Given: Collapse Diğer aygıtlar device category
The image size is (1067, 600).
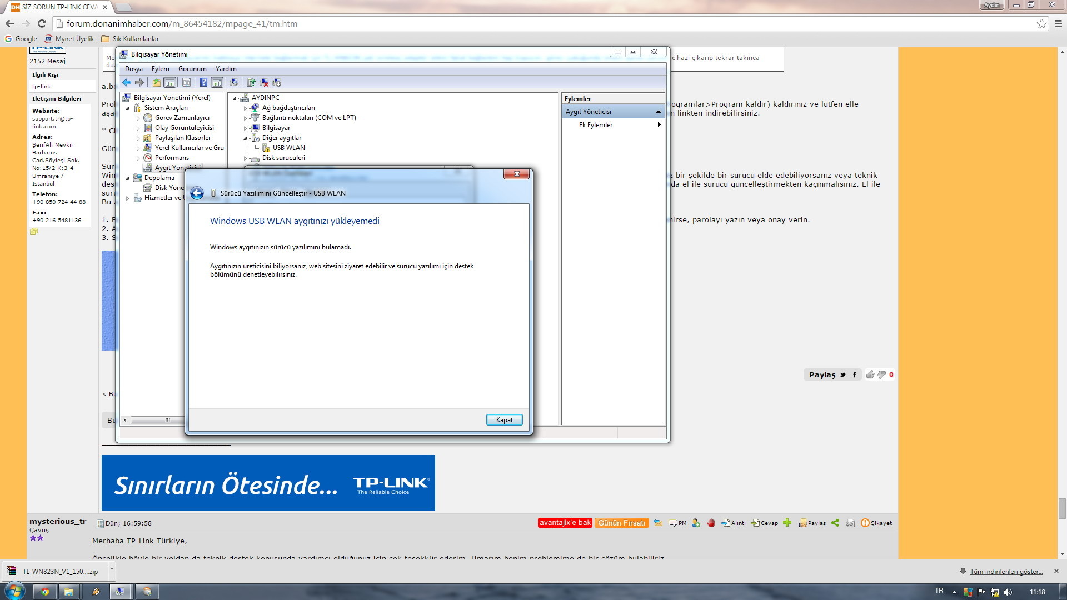Looking at the screenshot, I should [x=245, y=138].
